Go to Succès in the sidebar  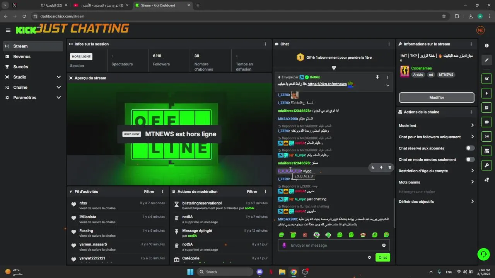(x=32, y=67)
